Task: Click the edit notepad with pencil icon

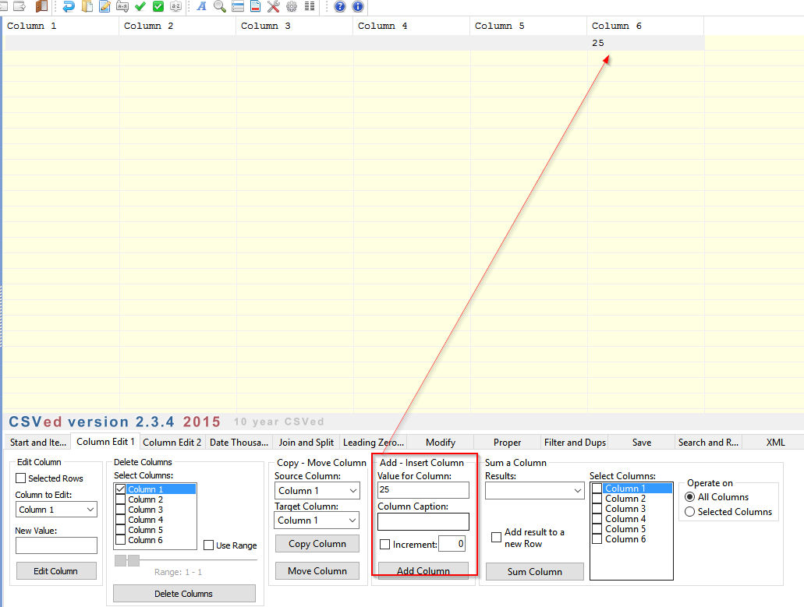Action: coord(104,6)
